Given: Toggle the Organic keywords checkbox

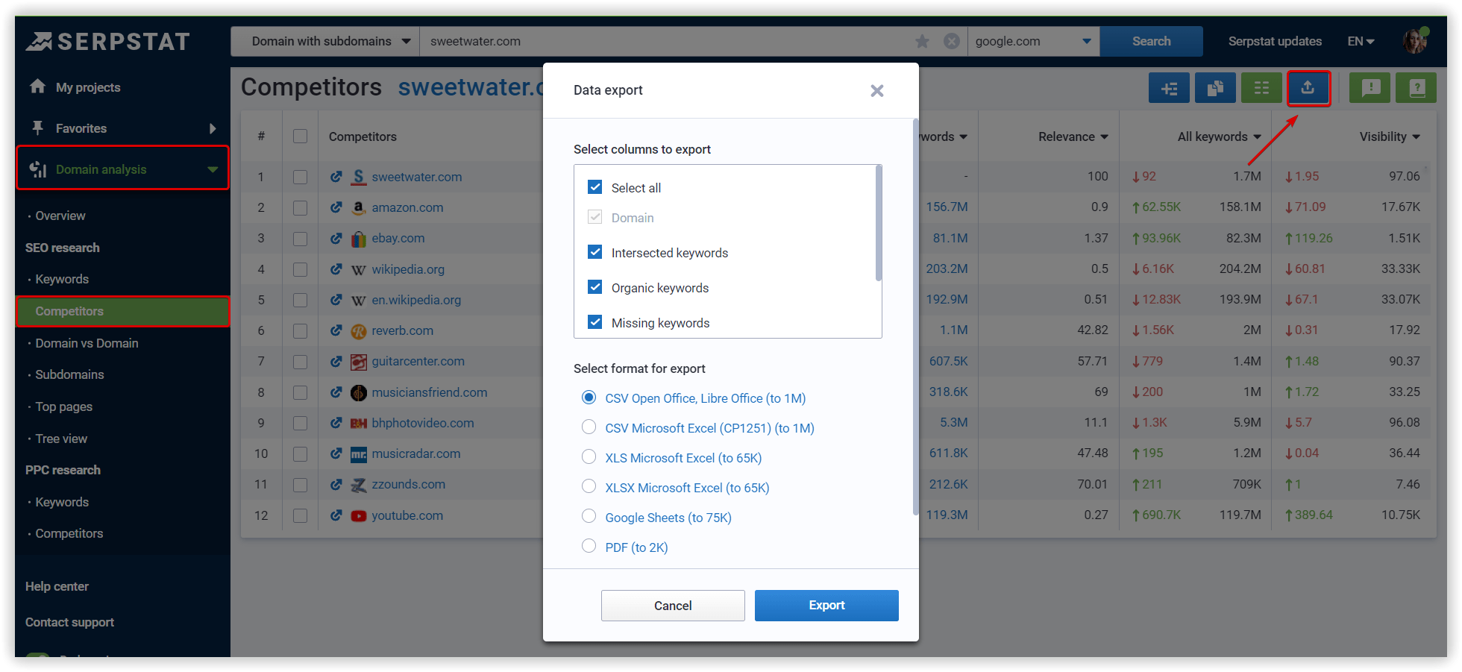Looking at the screenshot, I should pos(595,287).
